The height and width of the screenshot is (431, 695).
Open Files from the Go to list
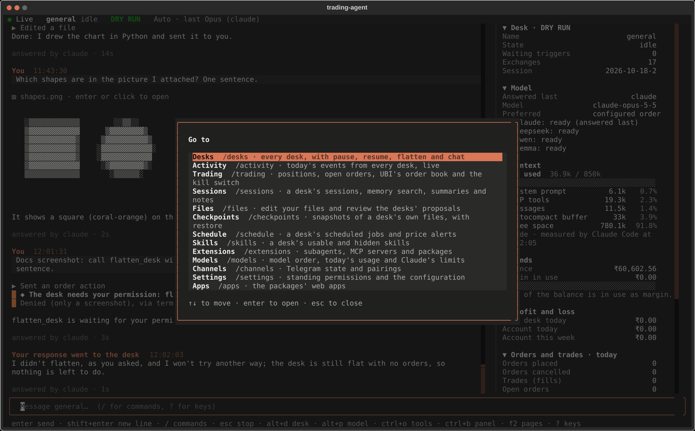(347, 208)
